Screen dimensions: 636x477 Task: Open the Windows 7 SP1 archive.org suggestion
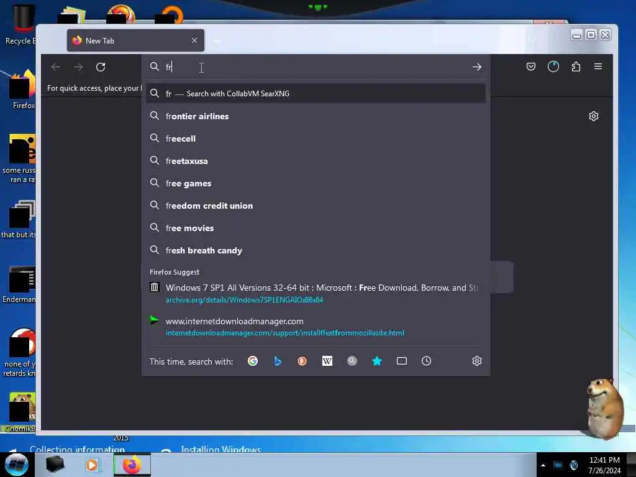point(316,293)
